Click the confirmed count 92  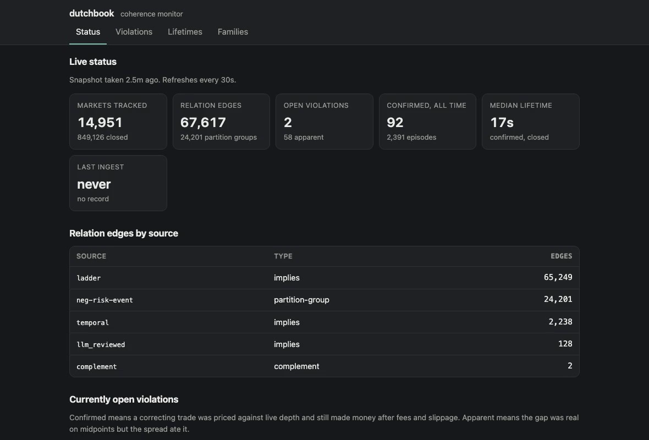(395, 123)
